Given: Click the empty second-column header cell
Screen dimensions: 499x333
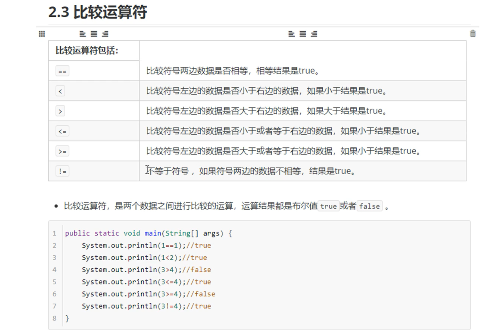Looking at the screenshot, I should (302, 51).
